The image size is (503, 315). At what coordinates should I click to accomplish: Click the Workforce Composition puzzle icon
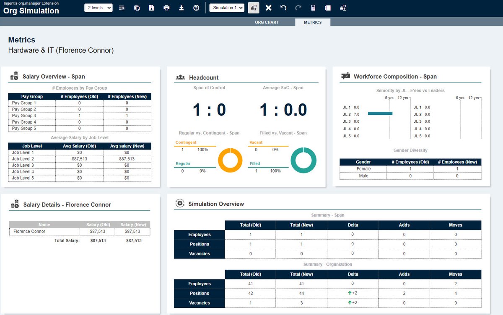coord(346,76)
